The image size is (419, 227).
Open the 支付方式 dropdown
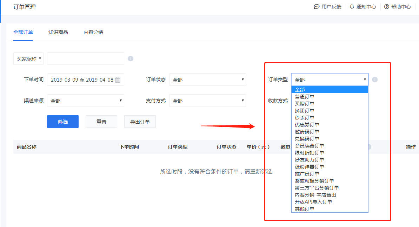[x=208, y=101]
